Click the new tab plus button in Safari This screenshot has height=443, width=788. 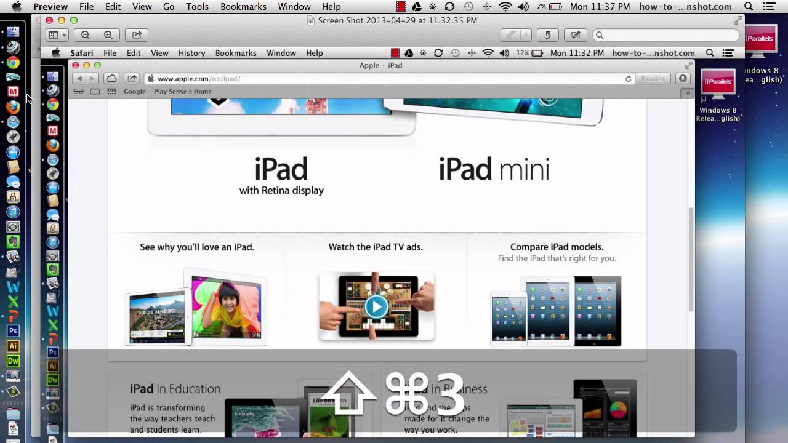click(x=688, y=93)
